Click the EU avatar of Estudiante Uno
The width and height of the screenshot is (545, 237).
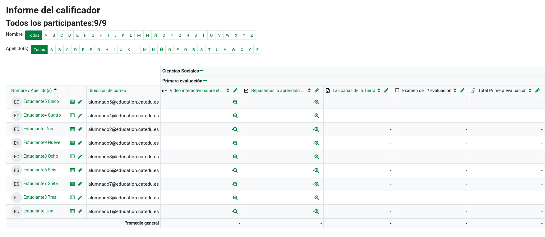(16, 211)
